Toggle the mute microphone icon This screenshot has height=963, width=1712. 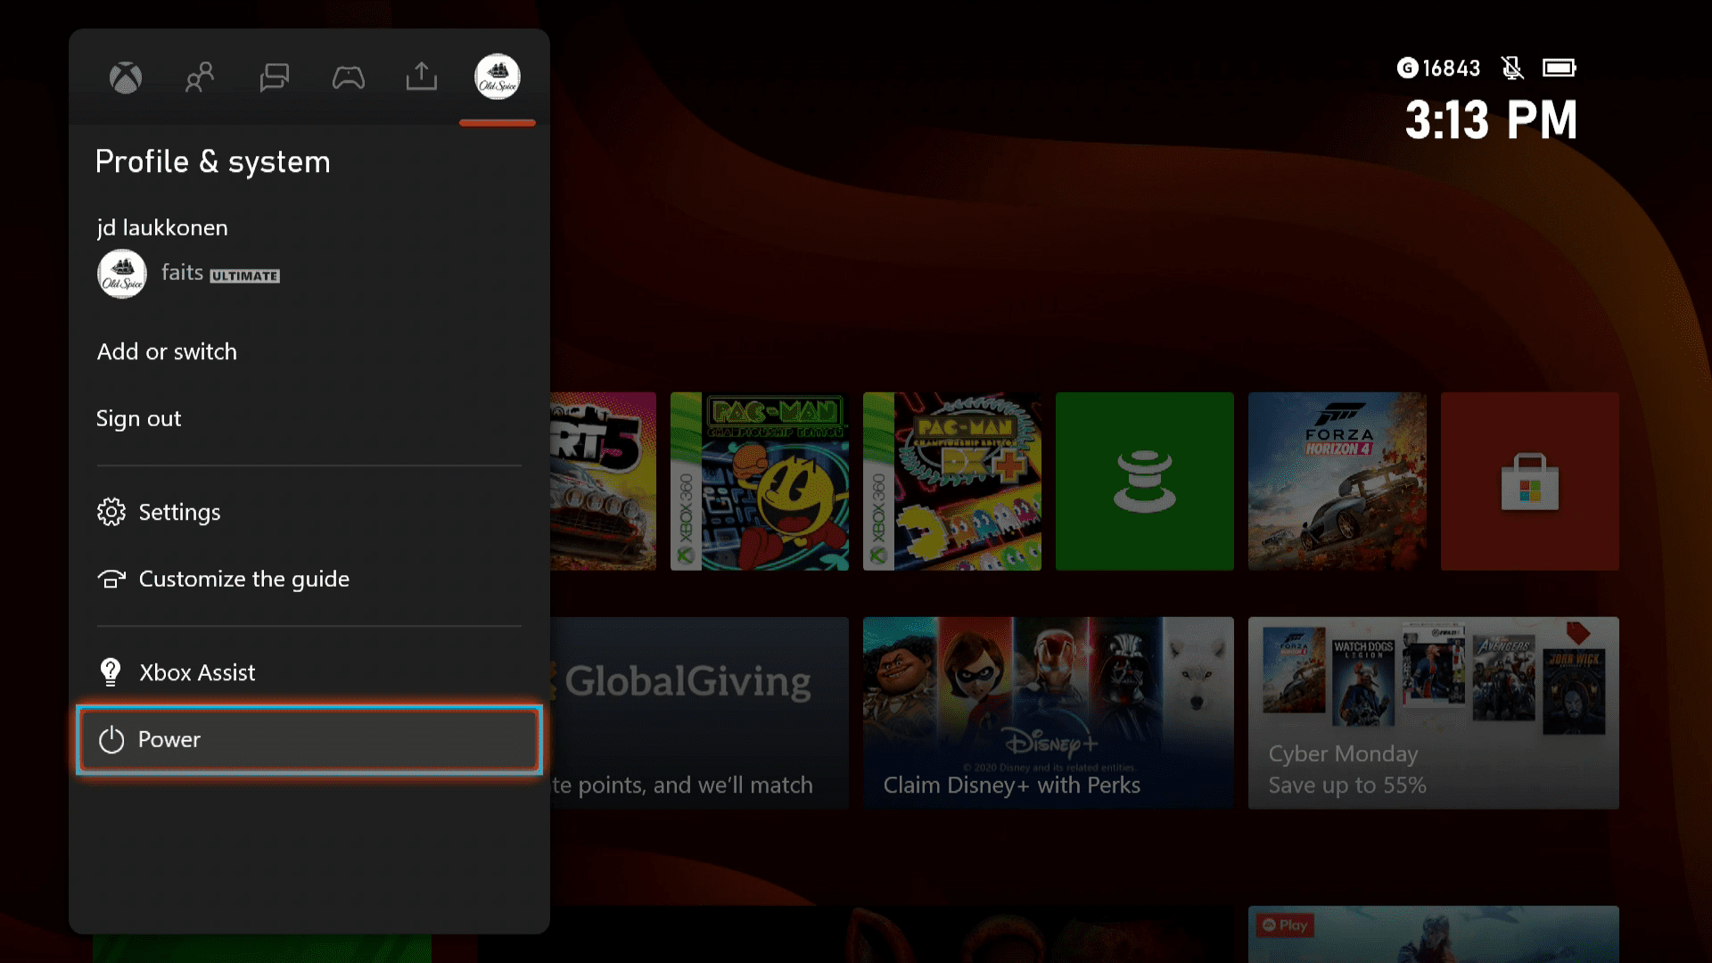coord(1511,67)
